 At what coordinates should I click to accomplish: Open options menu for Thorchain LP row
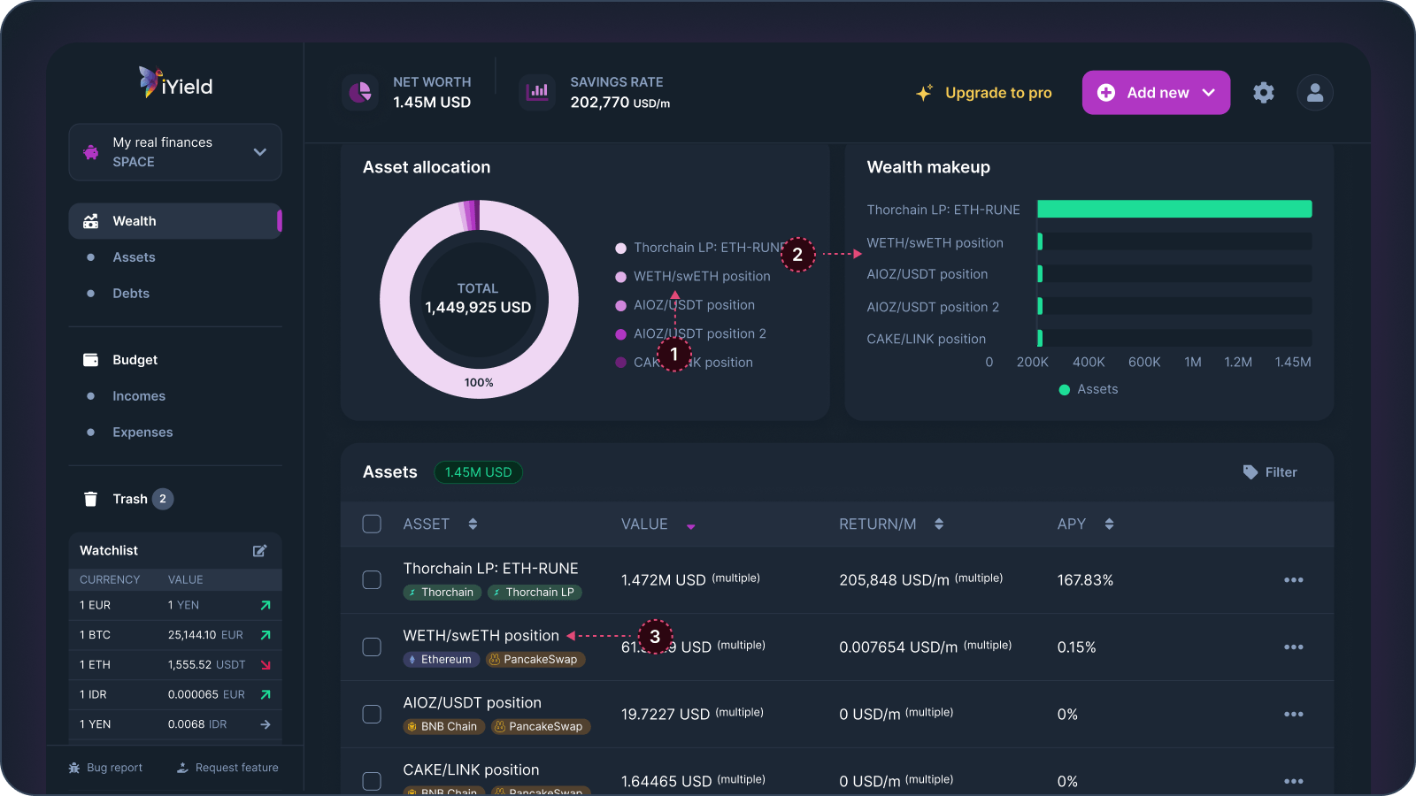pos(1293,580)
